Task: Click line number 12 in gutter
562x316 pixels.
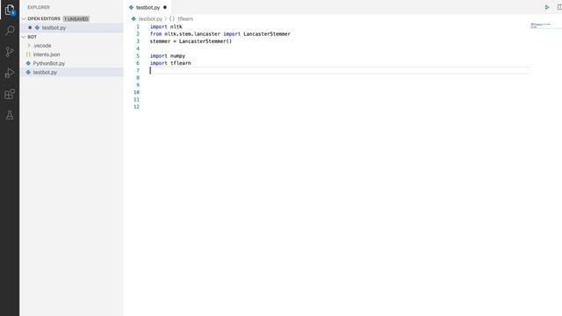Action: [x=137, y=107]
